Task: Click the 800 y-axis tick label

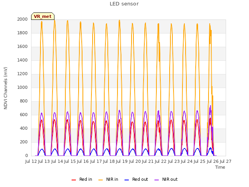Action: 24,101
